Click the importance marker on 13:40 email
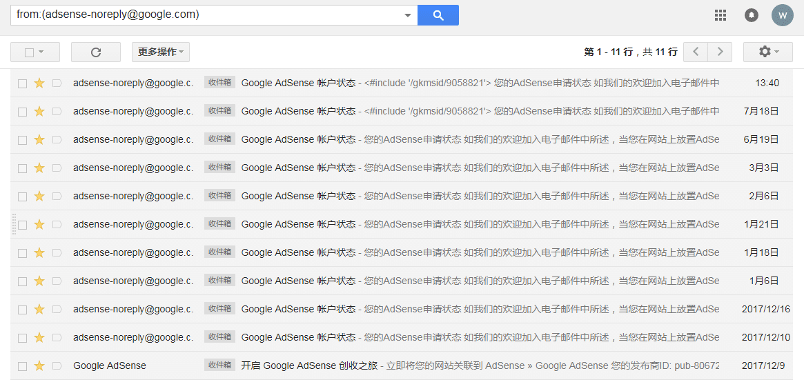The image size is (804, 382). point(57,83)
